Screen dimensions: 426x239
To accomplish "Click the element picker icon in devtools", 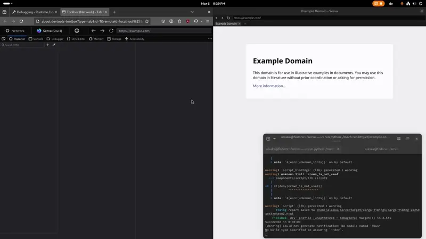I will tap(4, 39).
